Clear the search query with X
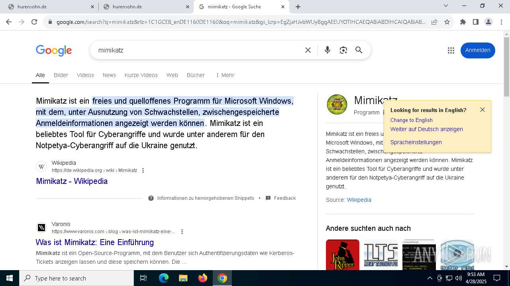 [308, 50]
